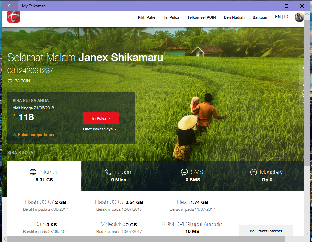Screen dimensions: 312x242
Task: Click the Pulsa hampir habis warning text
Action: pos(36,135)
